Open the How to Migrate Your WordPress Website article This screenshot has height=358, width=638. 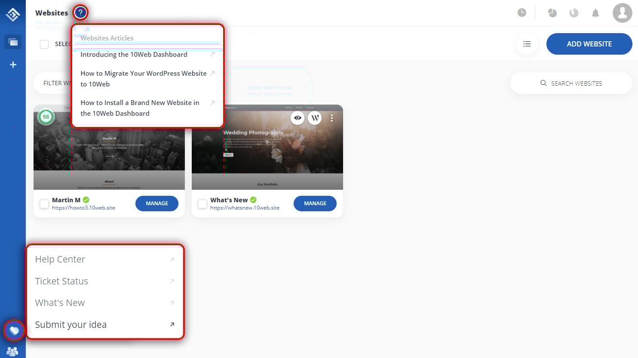(143, 78)
